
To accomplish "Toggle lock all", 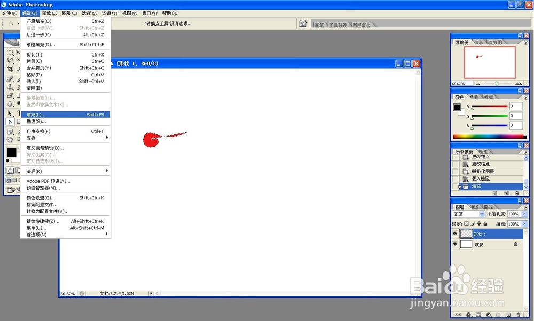I will 485,224.
